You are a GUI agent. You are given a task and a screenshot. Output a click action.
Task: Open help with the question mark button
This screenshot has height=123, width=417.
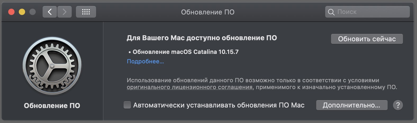398,105
